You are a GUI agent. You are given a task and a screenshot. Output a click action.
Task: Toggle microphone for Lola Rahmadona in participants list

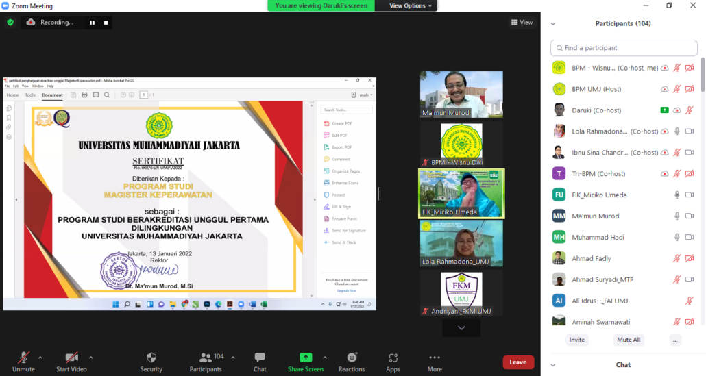click(x=677, y=131)
